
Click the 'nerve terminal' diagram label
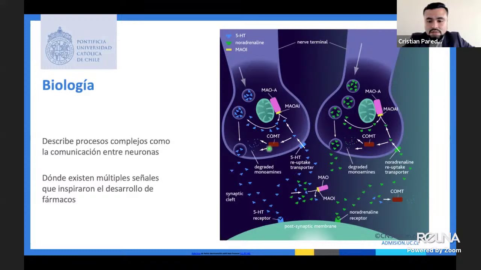[312, 42]
